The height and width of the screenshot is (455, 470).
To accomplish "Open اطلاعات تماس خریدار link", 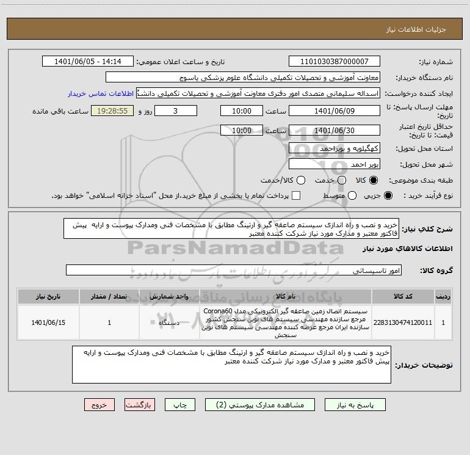I will [101, 93].
